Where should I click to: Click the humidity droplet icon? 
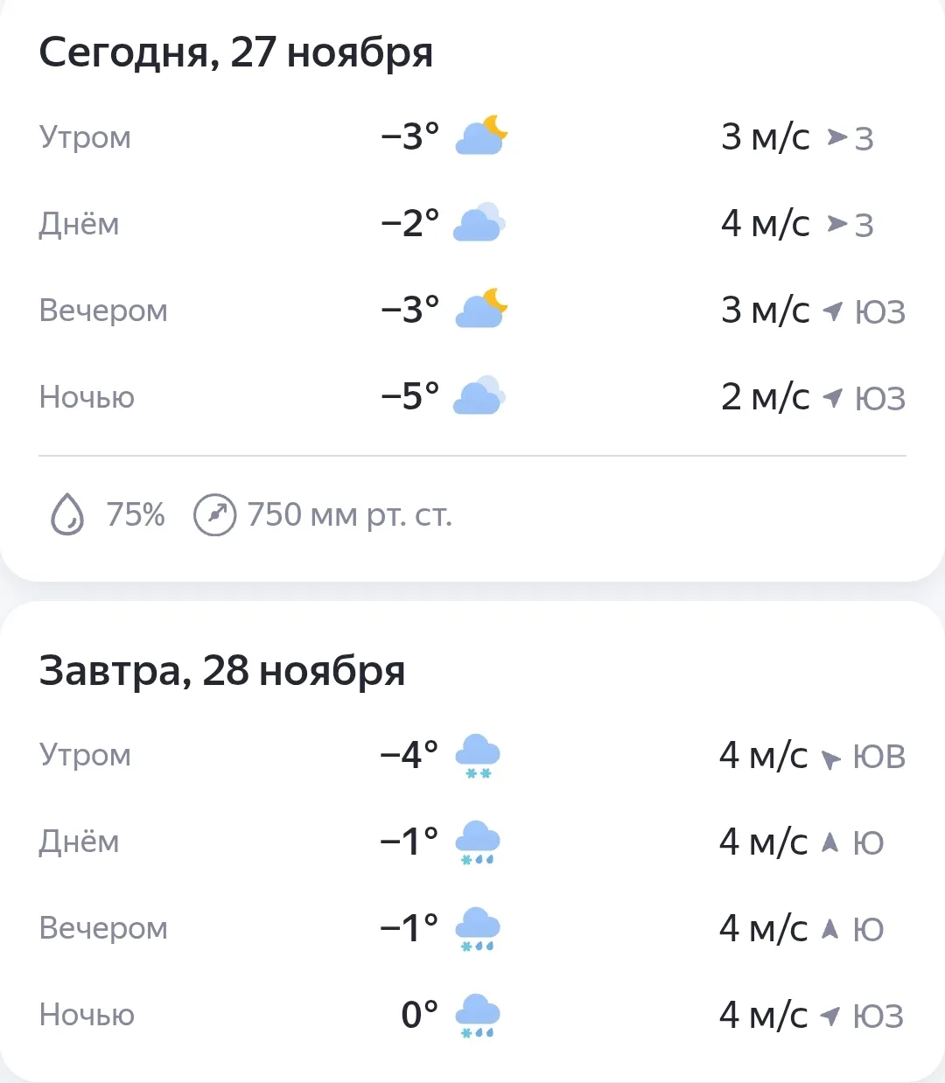67,514
